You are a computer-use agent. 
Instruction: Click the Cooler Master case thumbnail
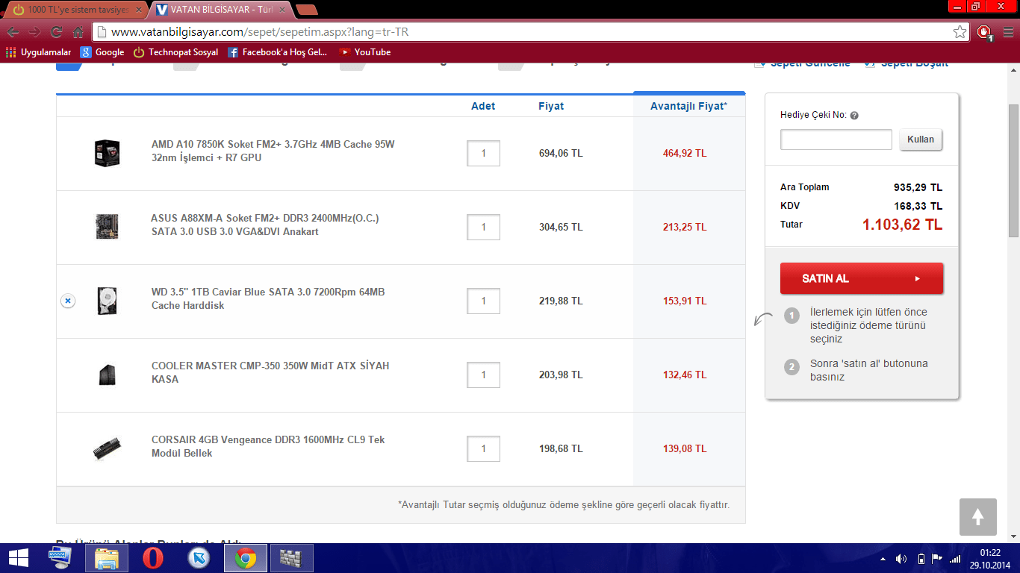click(107, 375)
